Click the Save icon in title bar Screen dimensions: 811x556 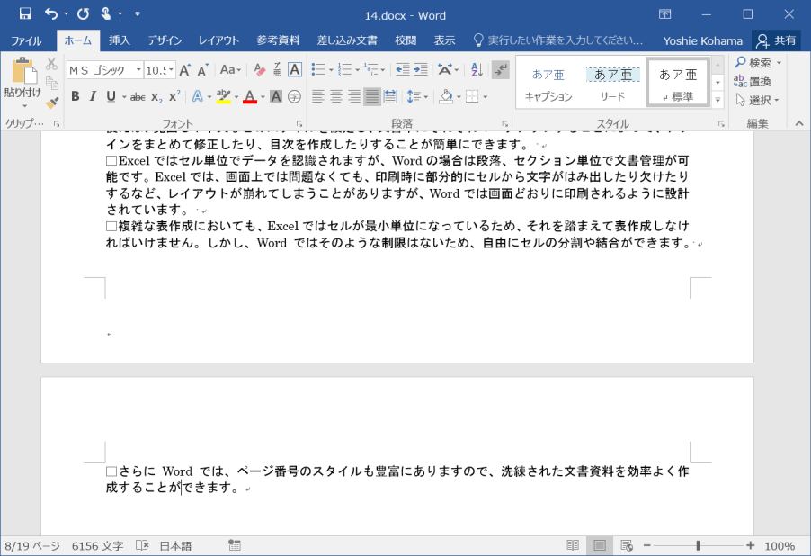(25, 14)
